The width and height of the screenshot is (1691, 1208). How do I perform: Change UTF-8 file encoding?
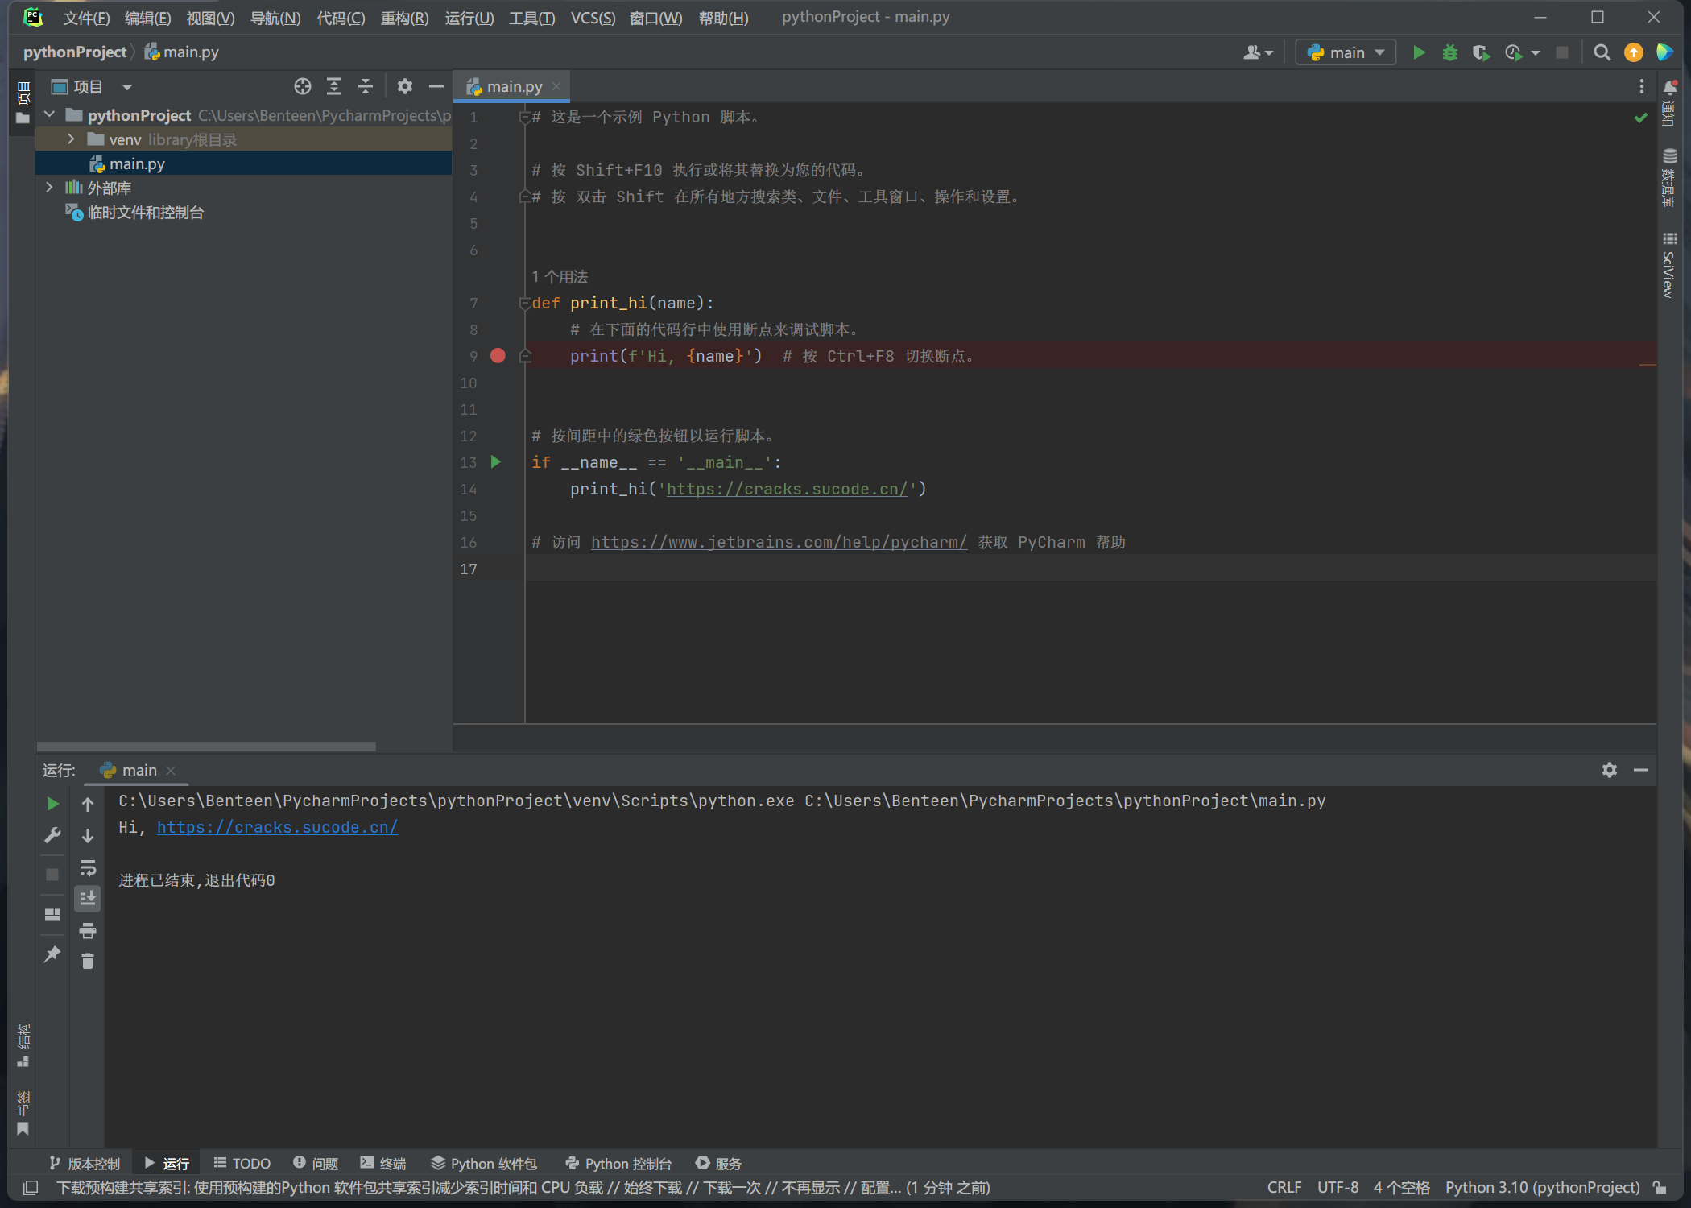1338,1188
